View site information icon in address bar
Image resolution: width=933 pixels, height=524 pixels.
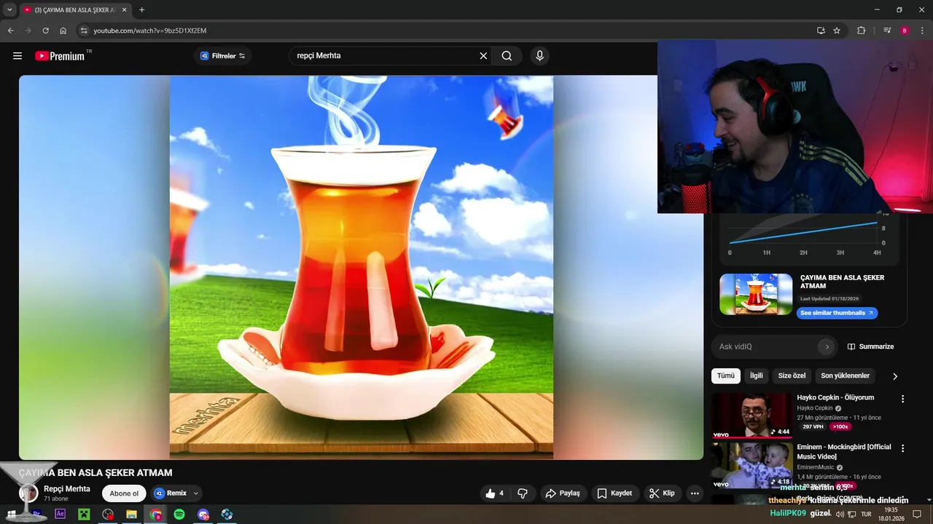pos(84,31)
